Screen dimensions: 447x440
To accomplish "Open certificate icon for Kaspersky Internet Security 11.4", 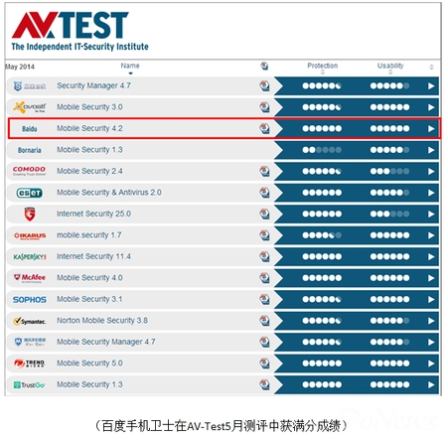I will (264, 256).
